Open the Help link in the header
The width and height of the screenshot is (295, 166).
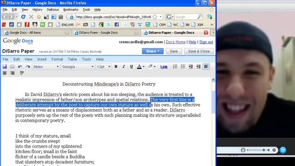[x=192, y=42]
